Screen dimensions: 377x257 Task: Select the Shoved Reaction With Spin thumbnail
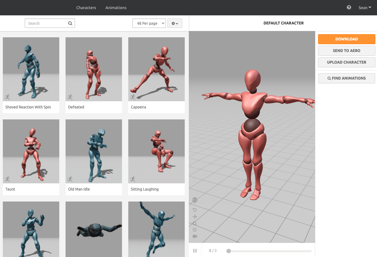[x=31, y=69]
